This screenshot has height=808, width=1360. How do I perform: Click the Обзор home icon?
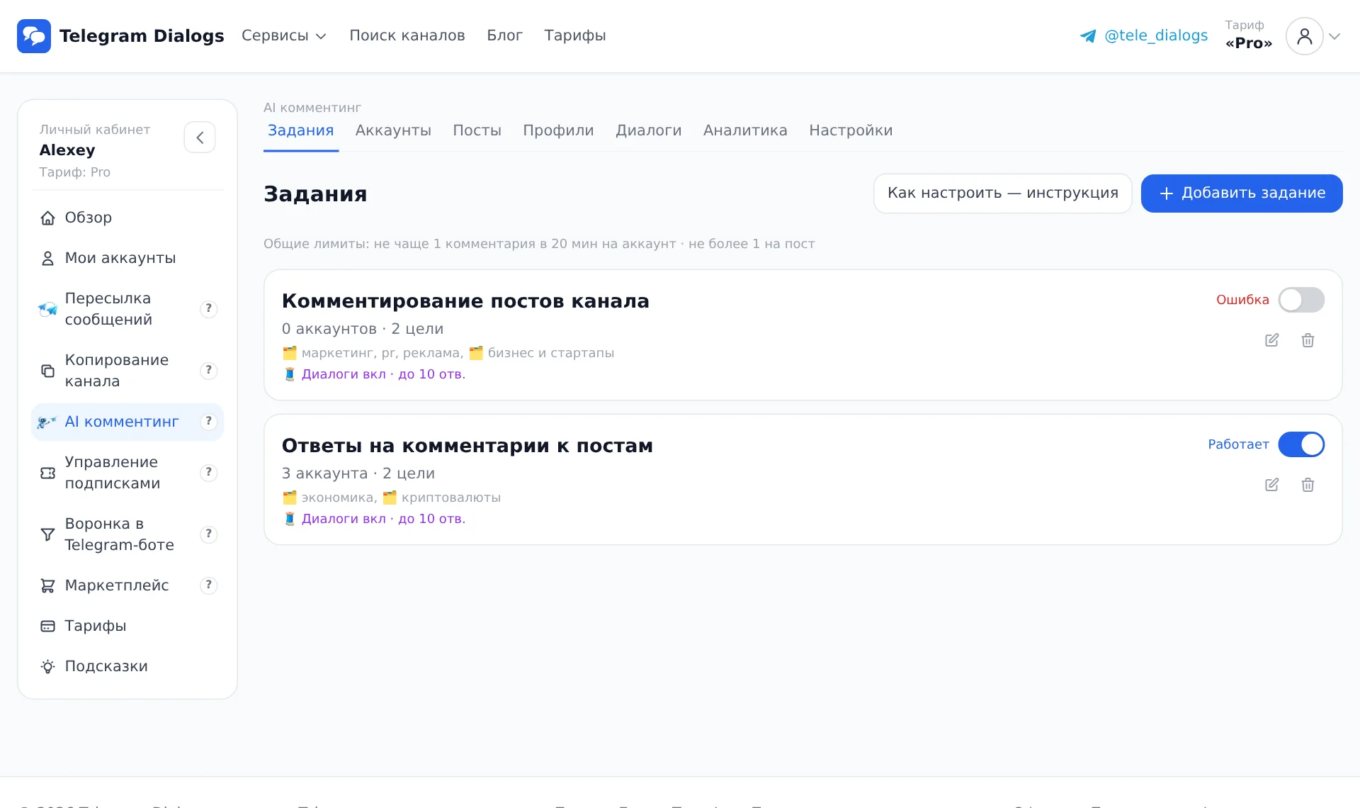47,218
